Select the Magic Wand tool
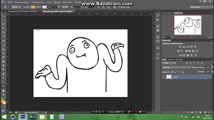The height and width of the screenshot is (120, 214). tap(3, 28)
